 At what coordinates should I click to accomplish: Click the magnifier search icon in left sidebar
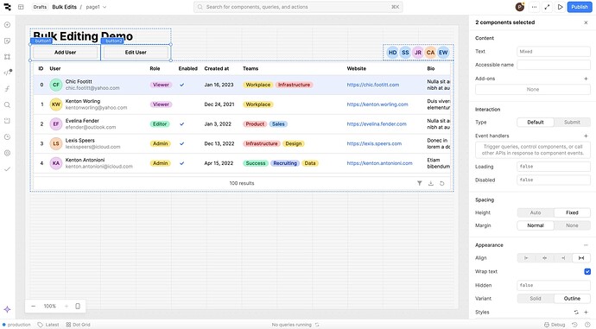coord(7,104)
